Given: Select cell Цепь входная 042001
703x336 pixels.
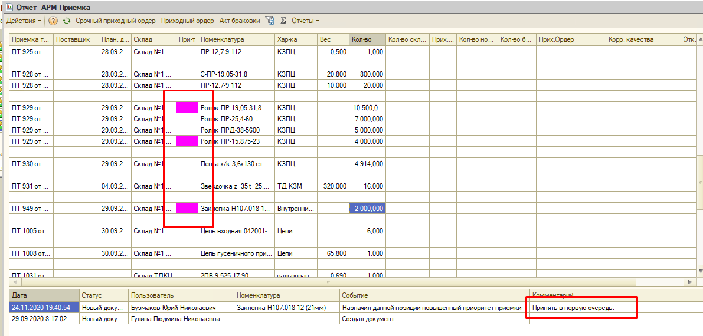Looking at the screenshot, I should (x=236, y=230).
